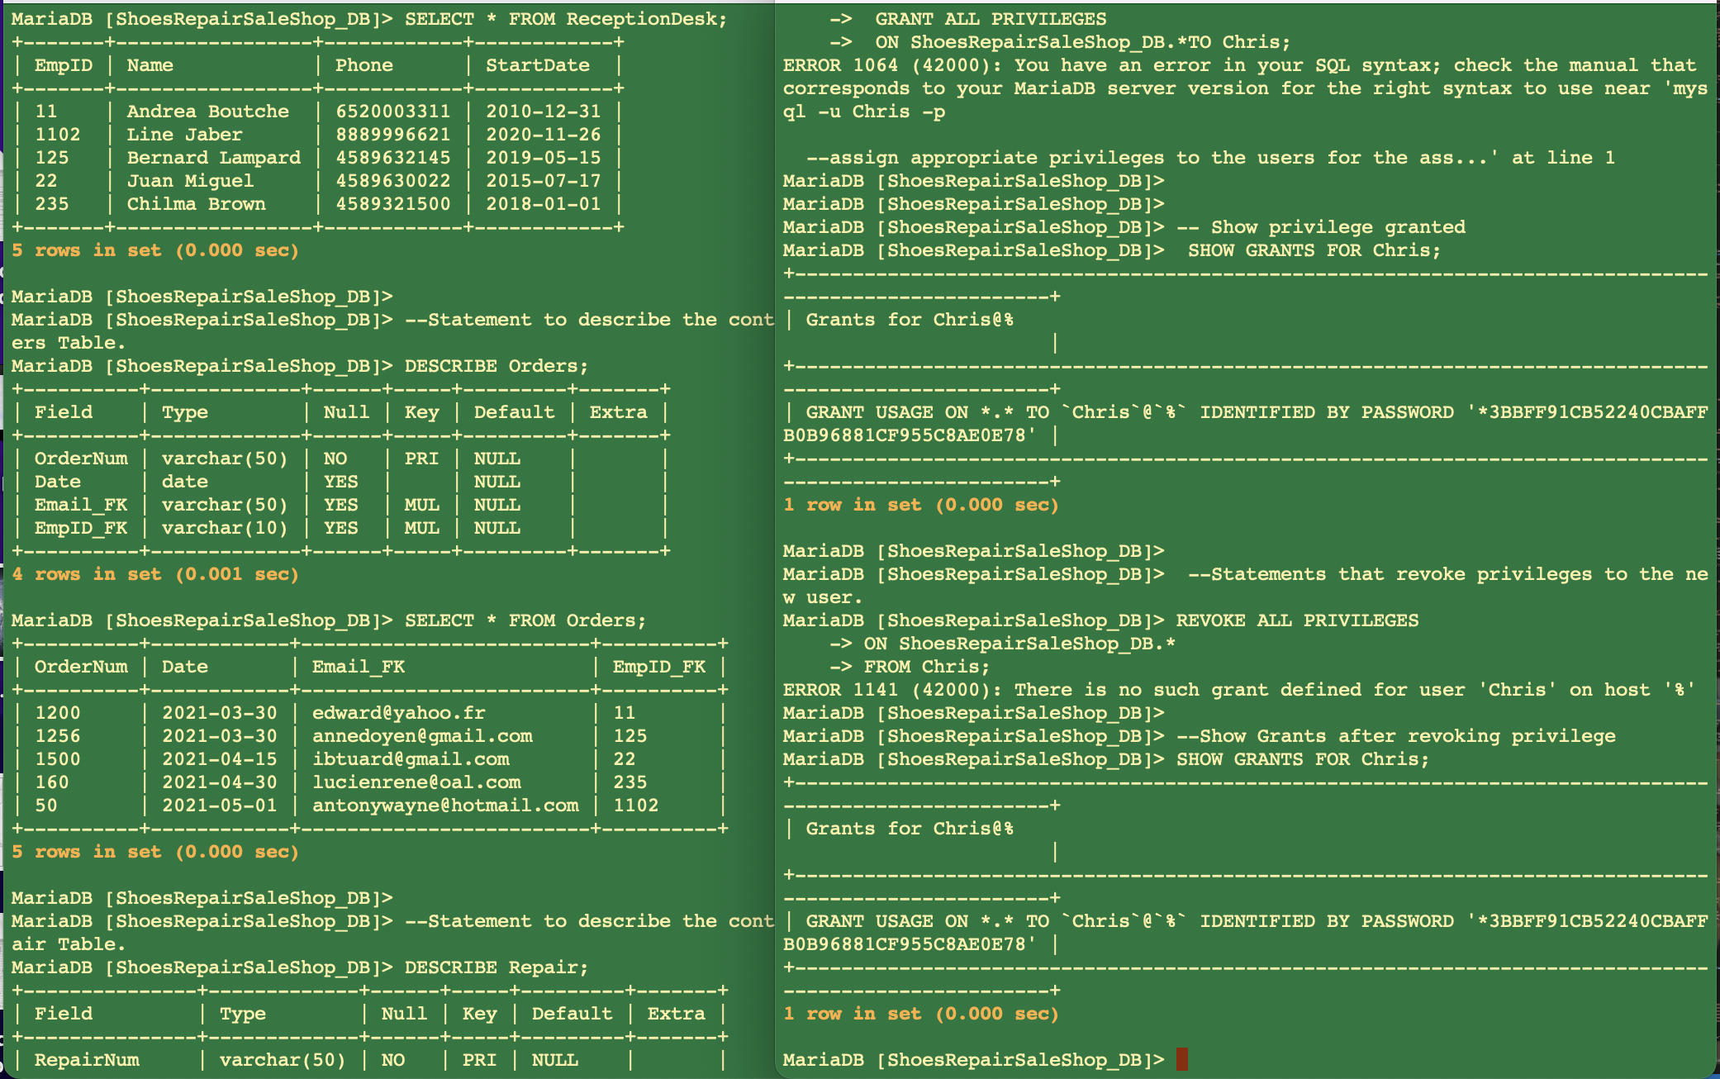Screen dimensions: 1720x1079
Task: Click the red cursor block at the prompt
Action: point(1181,1059)
